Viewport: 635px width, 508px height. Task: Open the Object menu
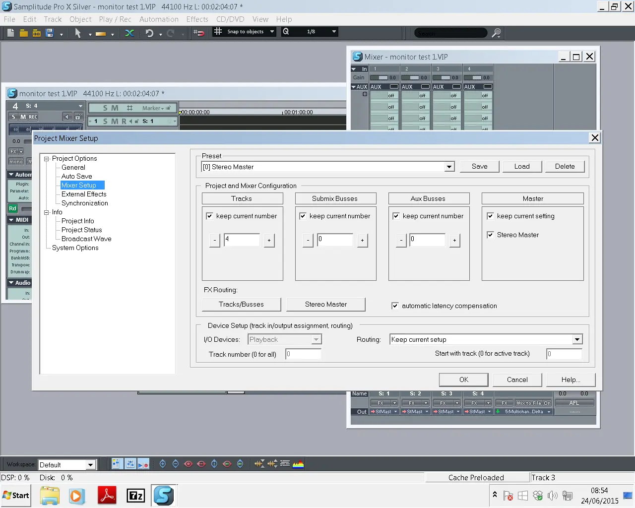click(x=80, y=19)
